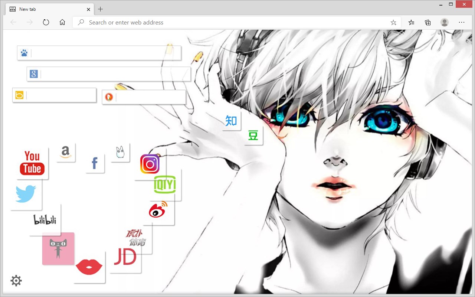Open the Douban 豆 shortcut tile

click(253, 135)
